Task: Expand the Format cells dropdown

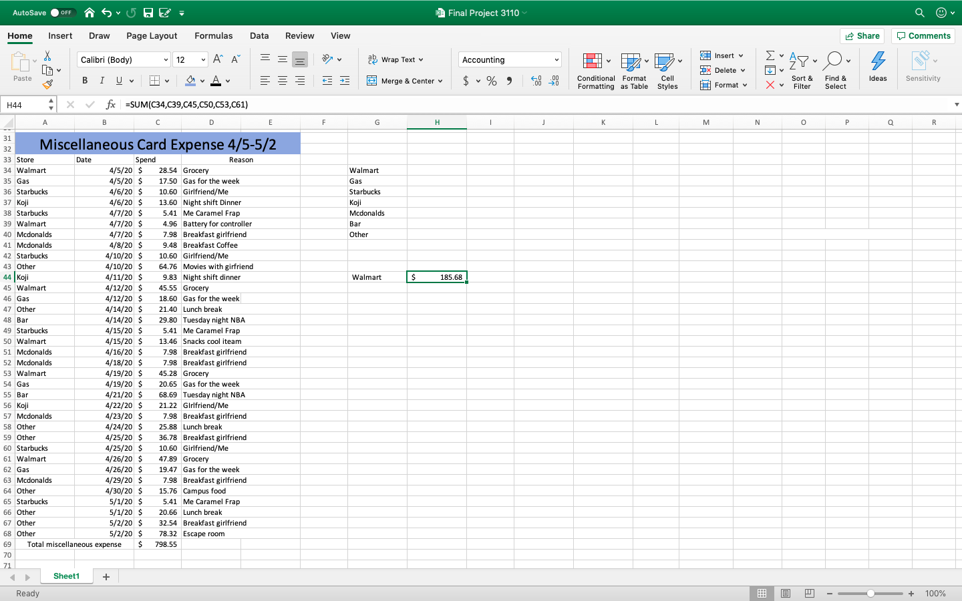Action: tap(745, 85)
